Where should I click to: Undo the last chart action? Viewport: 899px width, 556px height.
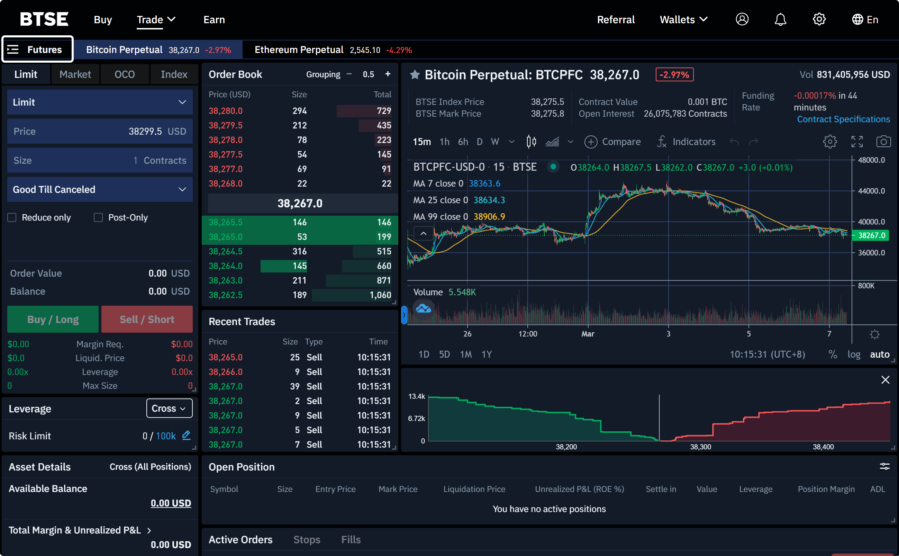pyautogui.click(x=734, y=142)
